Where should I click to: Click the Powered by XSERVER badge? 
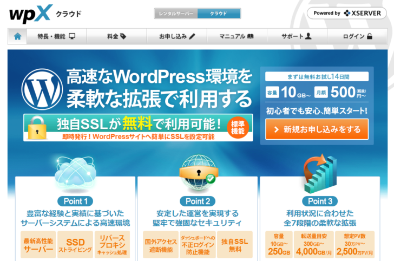(347, 13)
